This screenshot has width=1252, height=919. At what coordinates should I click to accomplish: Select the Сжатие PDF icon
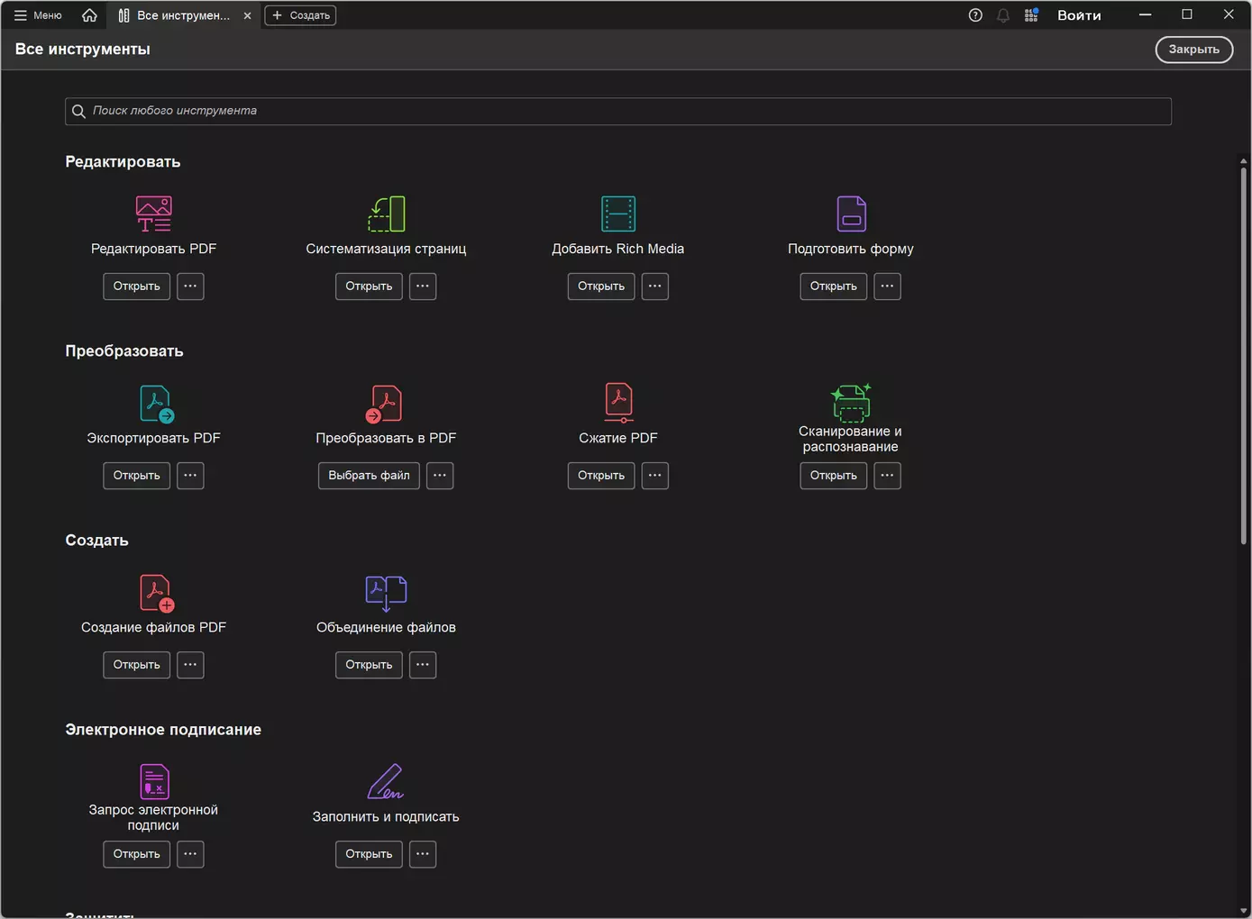pos(618,403)
